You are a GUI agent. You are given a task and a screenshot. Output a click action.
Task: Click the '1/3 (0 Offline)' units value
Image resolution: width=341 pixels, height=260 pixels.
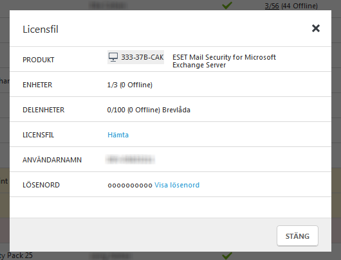point(130,85)
